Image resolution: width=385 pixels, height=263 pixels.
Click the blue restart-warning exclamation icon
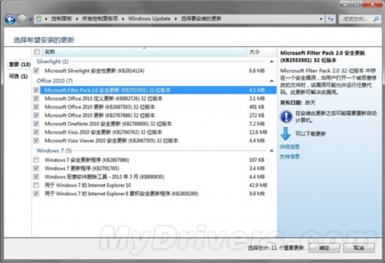286,117
